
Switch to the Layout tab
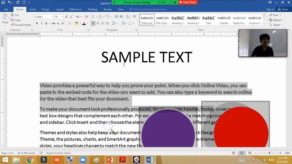60,9
